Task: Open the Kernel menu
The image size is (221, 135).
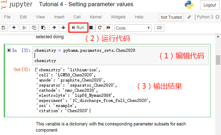Action: 96,17
